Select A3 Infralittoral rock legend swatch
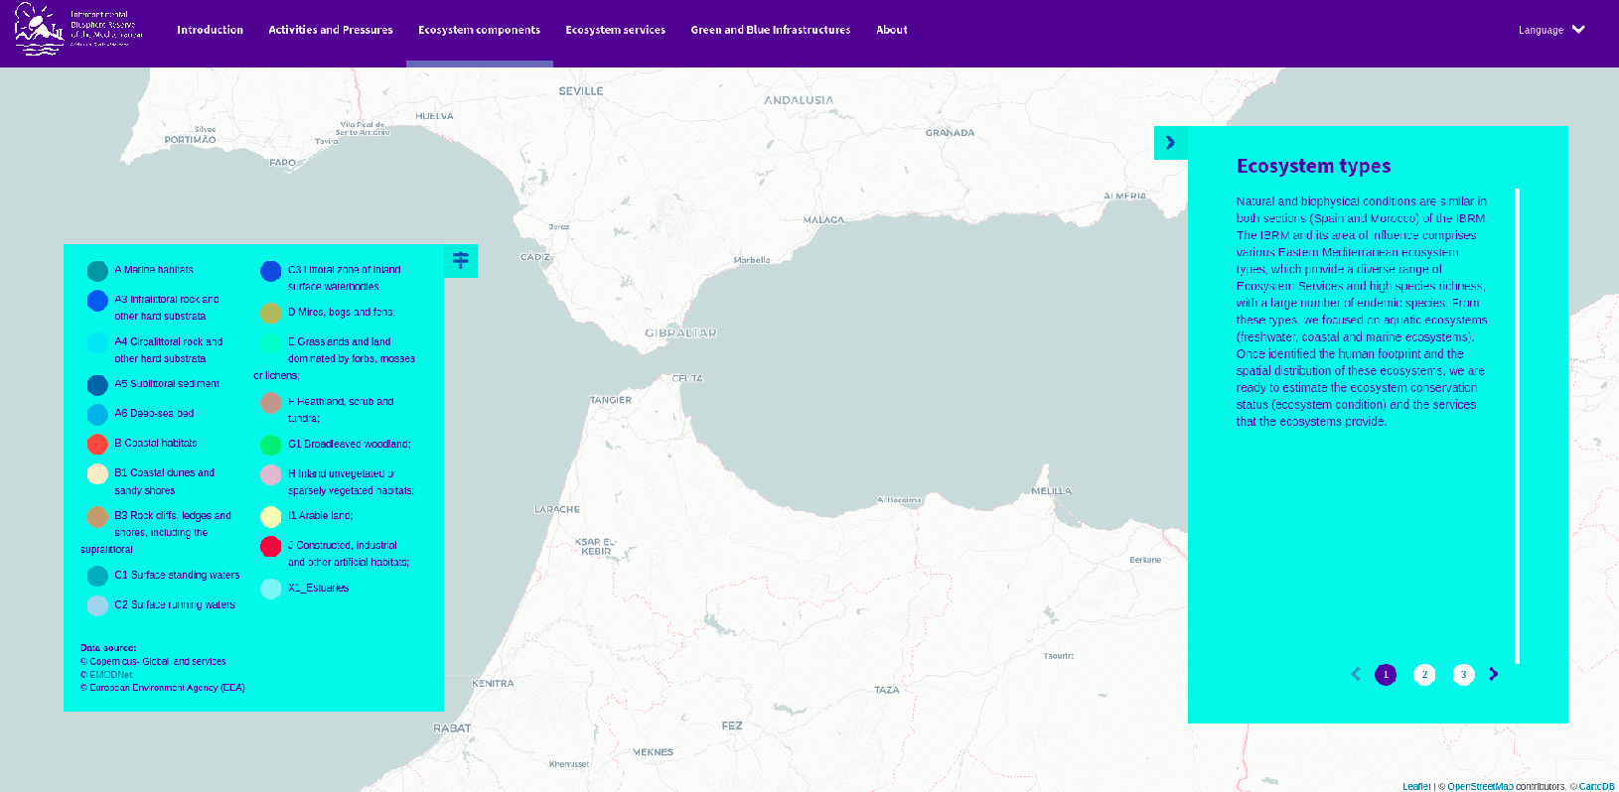Image resolution: width=1619 pixels, height=792 pixels. (x=97, y=301)
